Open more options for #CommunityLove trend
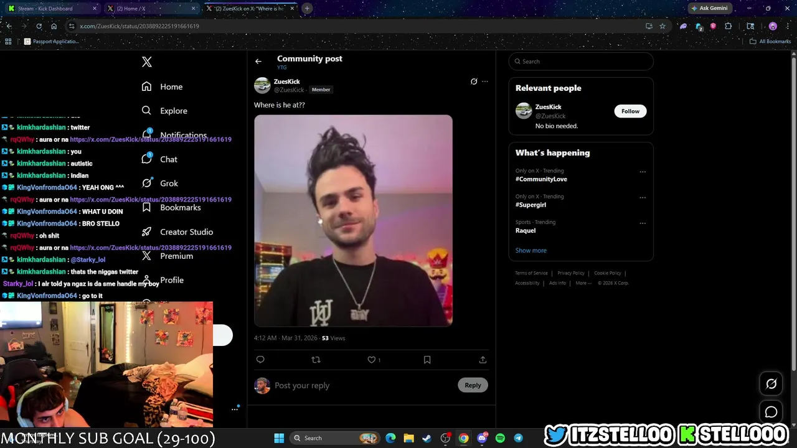797x448 pixels. point(643,172)
